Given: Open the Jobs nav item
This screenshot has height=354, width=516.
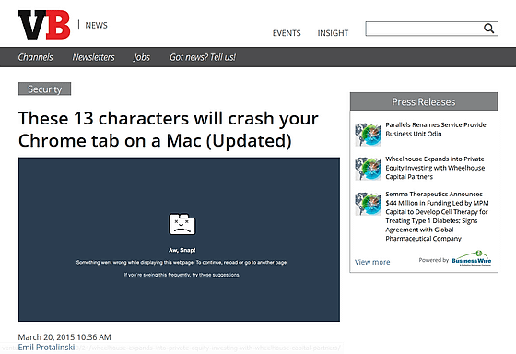Looking at the screenshot, I should click(x=142, y=57).
